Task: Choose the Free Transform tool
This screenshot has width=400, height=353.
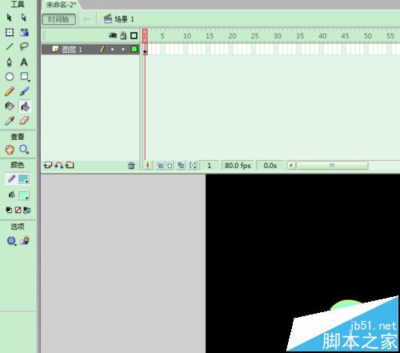Action: 10,32
